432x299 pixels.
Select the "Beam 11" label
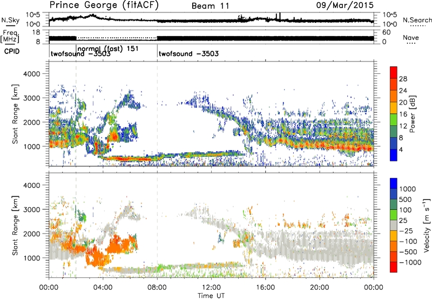click(211, 6)
